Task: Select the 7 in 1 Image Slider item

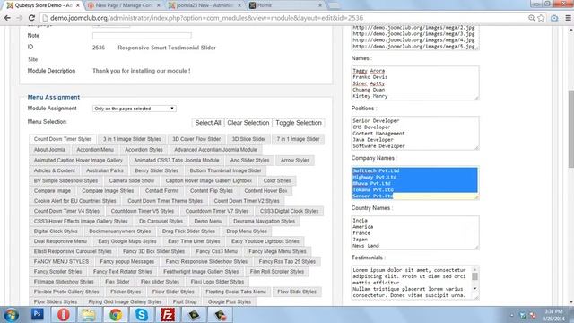Action: 298,139
